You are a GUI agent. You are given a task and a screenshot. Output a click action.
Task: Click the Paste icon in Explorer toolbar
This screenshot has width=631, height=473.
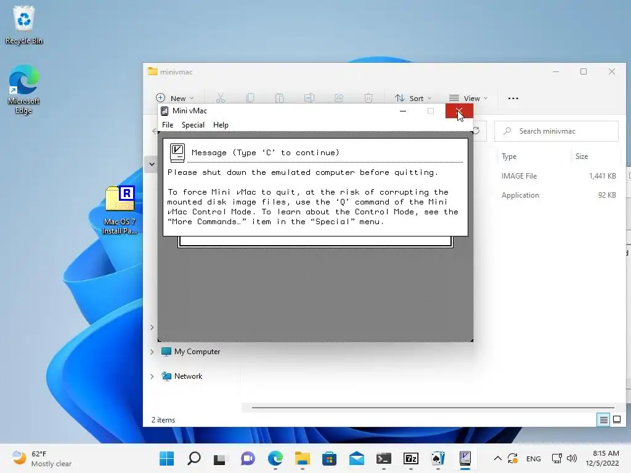point(280,98)
